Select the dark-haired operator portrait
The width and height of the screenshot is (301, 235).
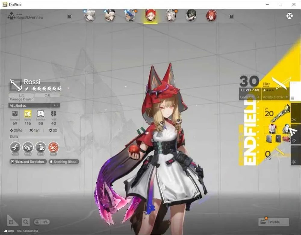tap(191, 15)
